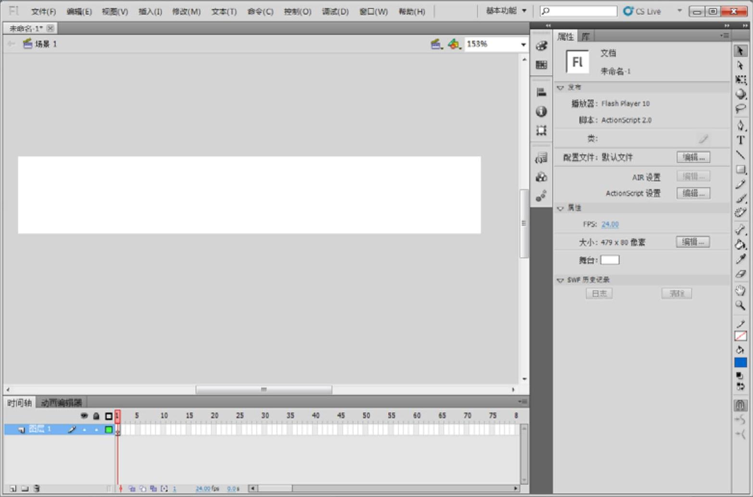Select the Eyedropper tool
The width and height of the screenshot is (753, 497).
pos(740,259)
